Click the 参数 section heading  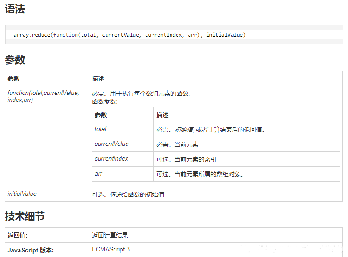15,60
